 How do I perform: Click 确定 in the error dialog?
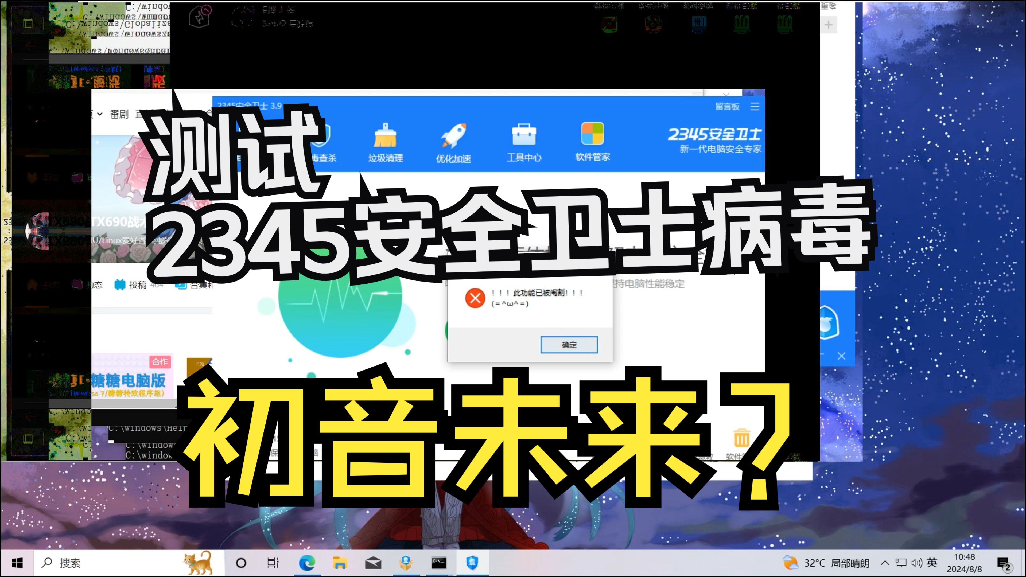tap(569, 344)
